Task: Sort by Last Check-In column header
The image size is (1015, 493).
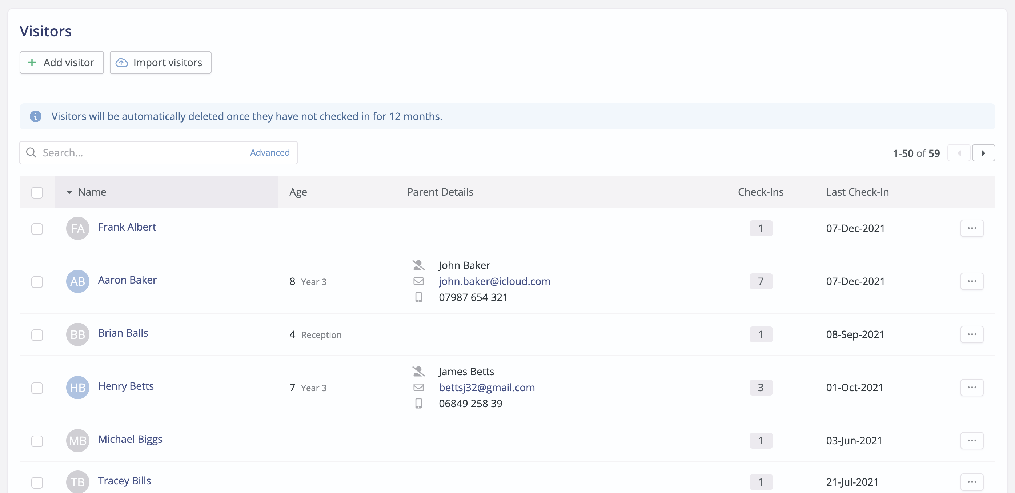Action: point(857,192)
